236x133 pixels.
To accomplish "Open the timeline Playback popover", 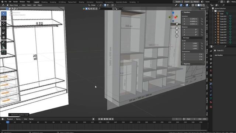I will (x=11, y=119).
